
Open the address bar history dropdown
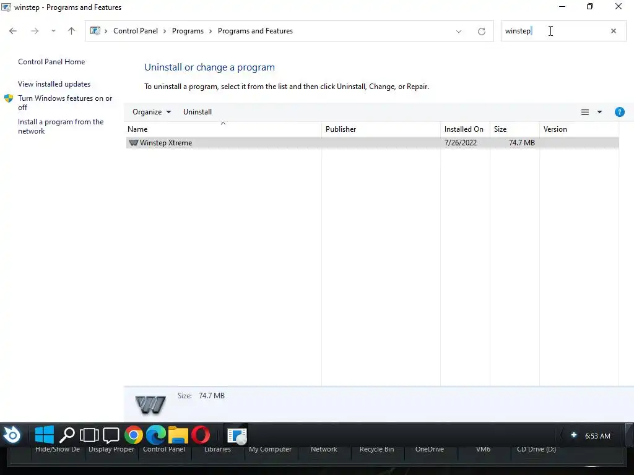[459, 32]
